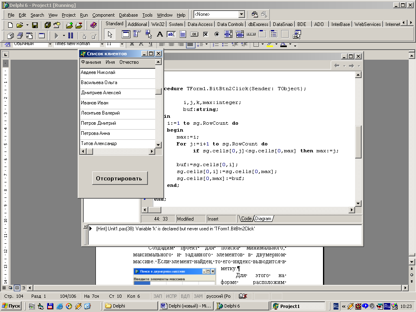The image size is (416, 312).
Task: Pick the Memo component icon
Action: pos(182,34)
